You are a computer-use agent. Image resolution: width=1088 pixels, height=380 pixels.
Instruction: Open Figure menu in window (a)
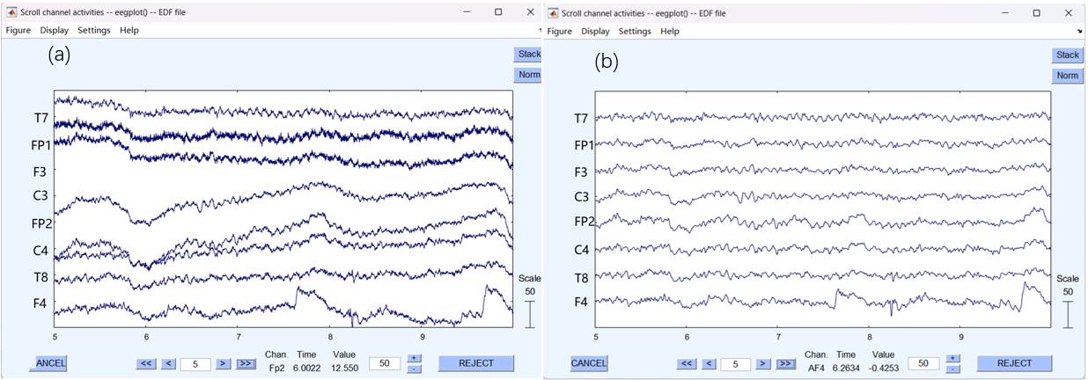18,30
